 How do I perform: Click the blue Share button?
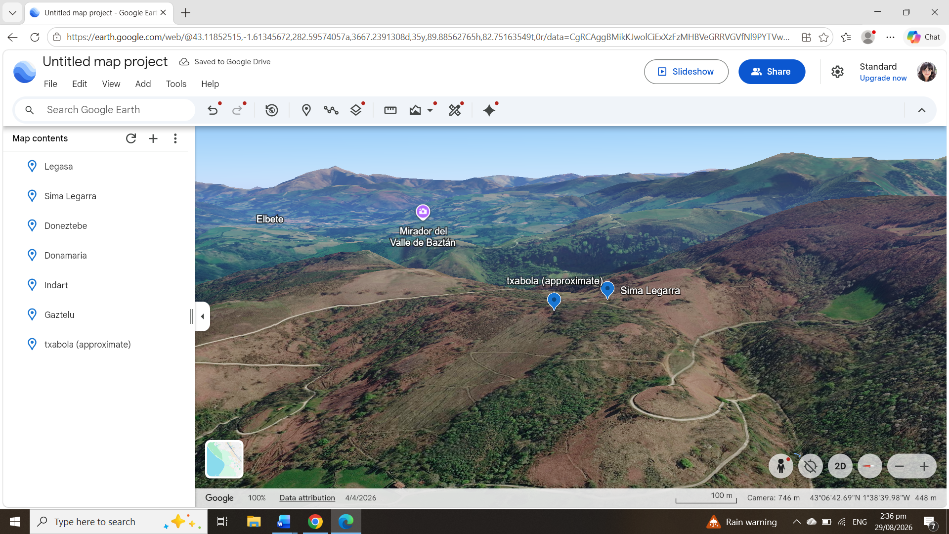click(772, 72)
